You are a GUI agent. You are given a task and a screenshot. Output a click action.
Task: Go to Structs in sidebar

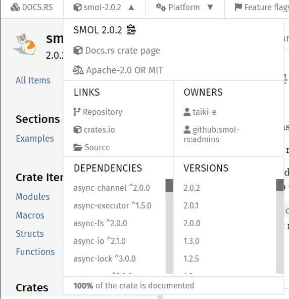click(x=30, y=234)
